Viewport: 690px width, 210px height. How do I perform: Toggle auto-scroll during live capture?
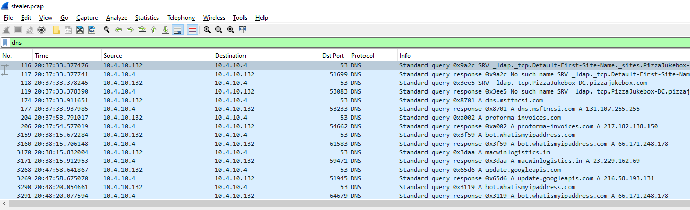[178, 30]
